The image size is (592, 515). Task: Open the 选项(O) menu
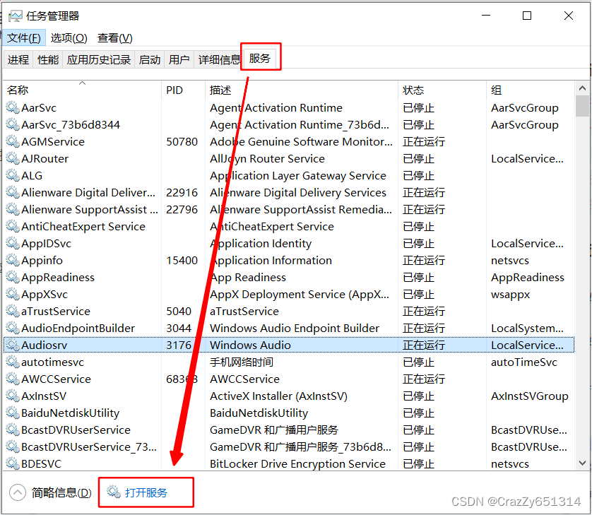69,38
